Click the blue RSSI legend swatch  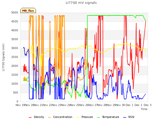pyautogui.click(x=125, y=117)
